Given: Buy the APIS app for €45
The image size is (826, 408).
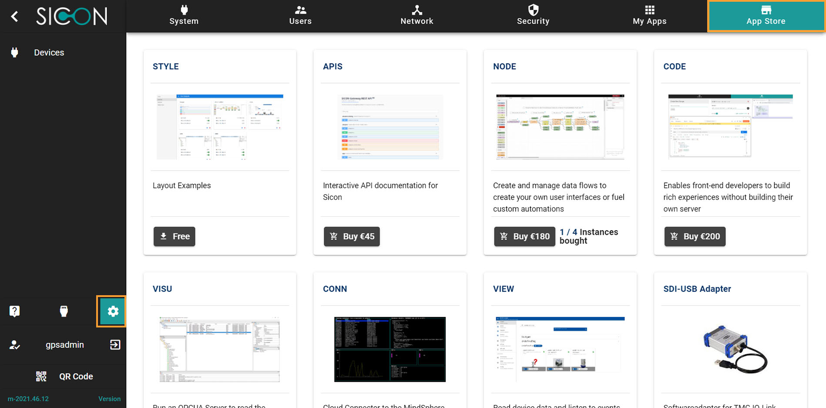Looking at the screenshot, I should pos(352,236).
